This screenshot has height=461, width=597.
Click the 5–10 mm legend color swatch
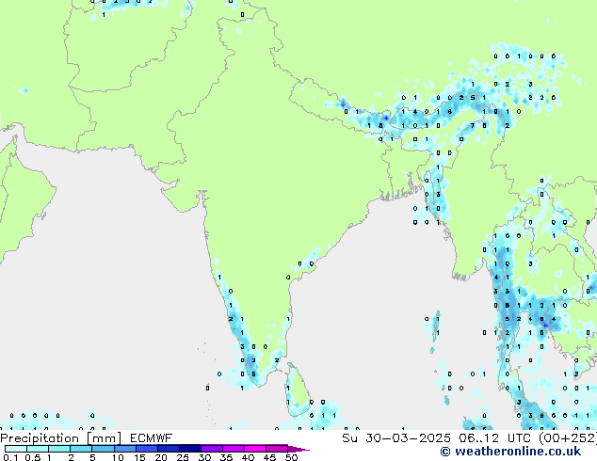coord(103,449)
